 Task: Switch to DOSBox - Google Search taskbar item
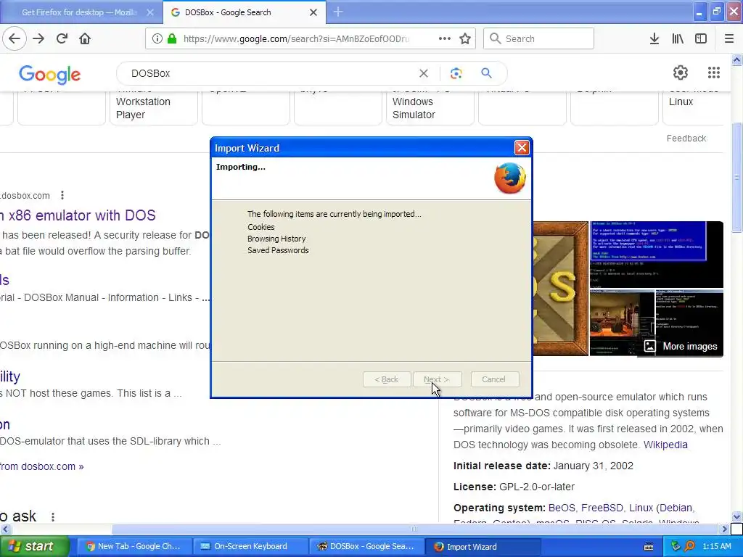[x=366, y=546]
